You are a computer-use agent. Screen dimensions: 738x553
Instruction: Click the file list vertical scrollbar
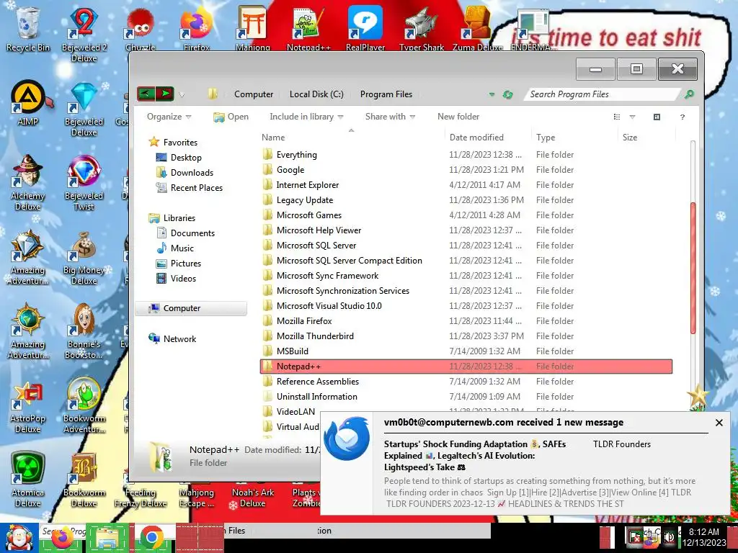(693, 268)
